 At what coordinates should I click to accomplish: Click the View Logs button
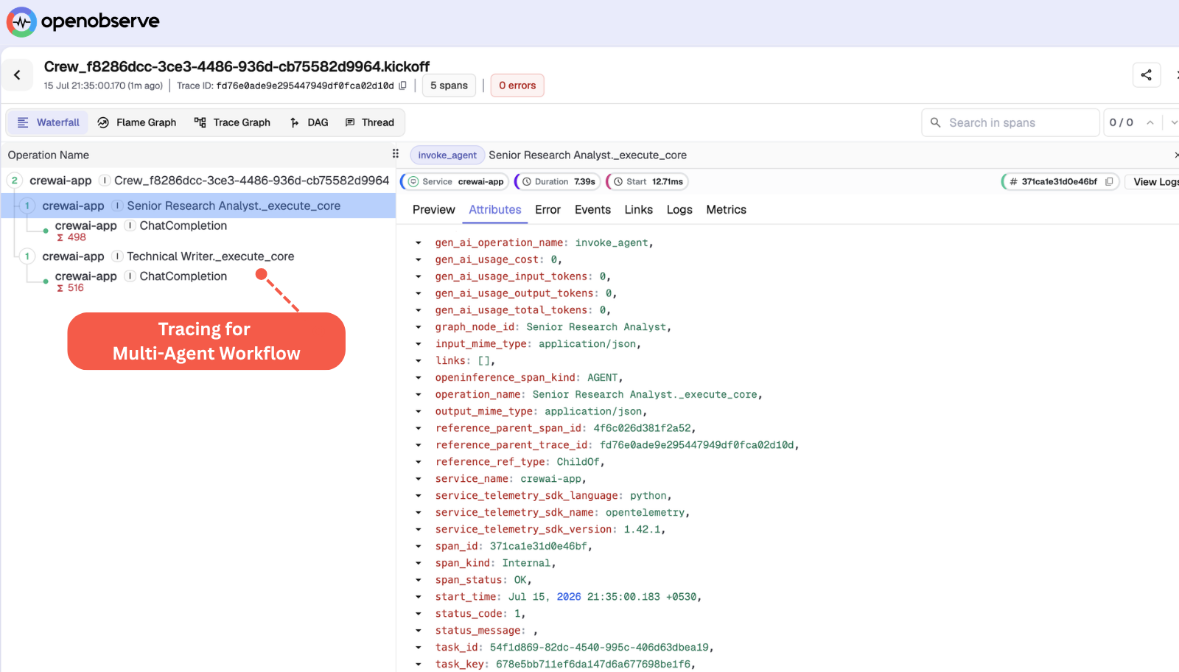(x=1154, y=181)
